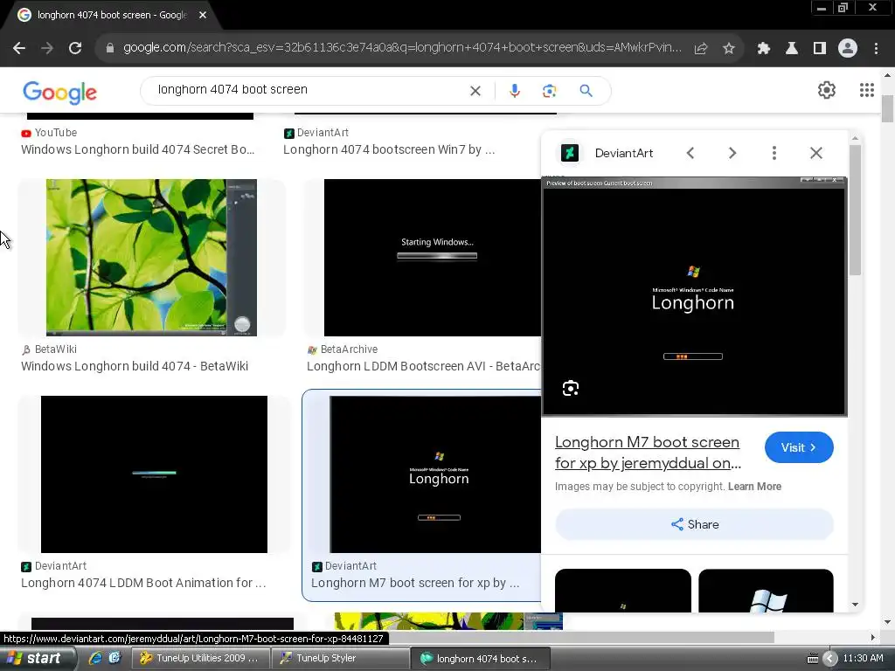895x671 pixels.
Task: Select the longhorn 4074 boot screen tab
Action: click(x=111, y=15)
